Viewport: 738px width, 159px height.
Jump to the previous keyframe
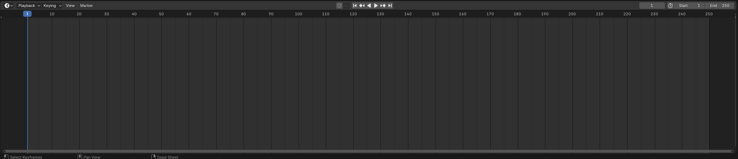pos(362,6)
